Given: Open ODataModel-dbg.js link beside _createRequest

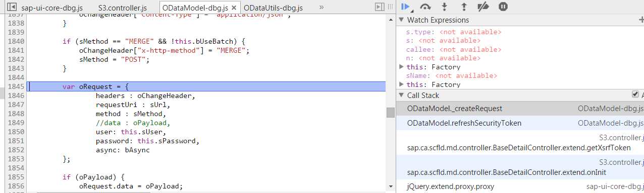Looking at the screenshot, I should point(611,109).
